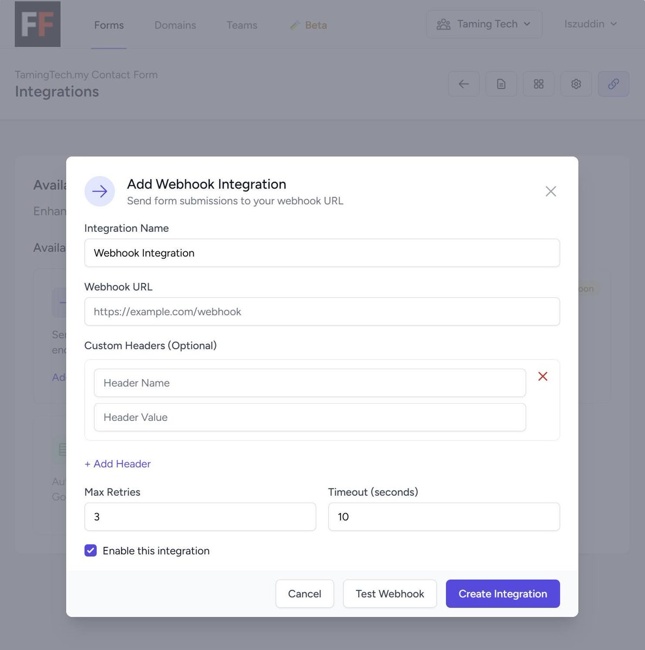Click the + Add Header link
Image resolution: width=645 pixels, height=650 pixels.
pyautogui.click(x=118, y=464)
